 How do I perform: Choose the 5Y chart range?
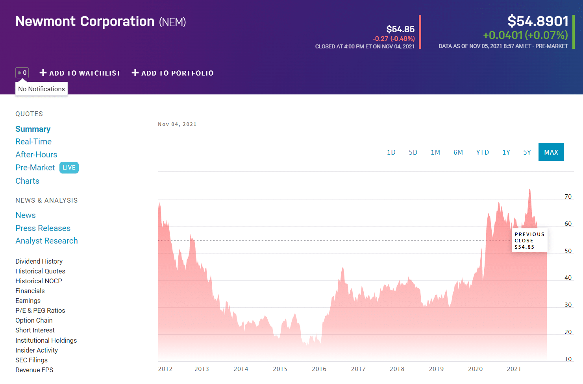click(527, 152)
